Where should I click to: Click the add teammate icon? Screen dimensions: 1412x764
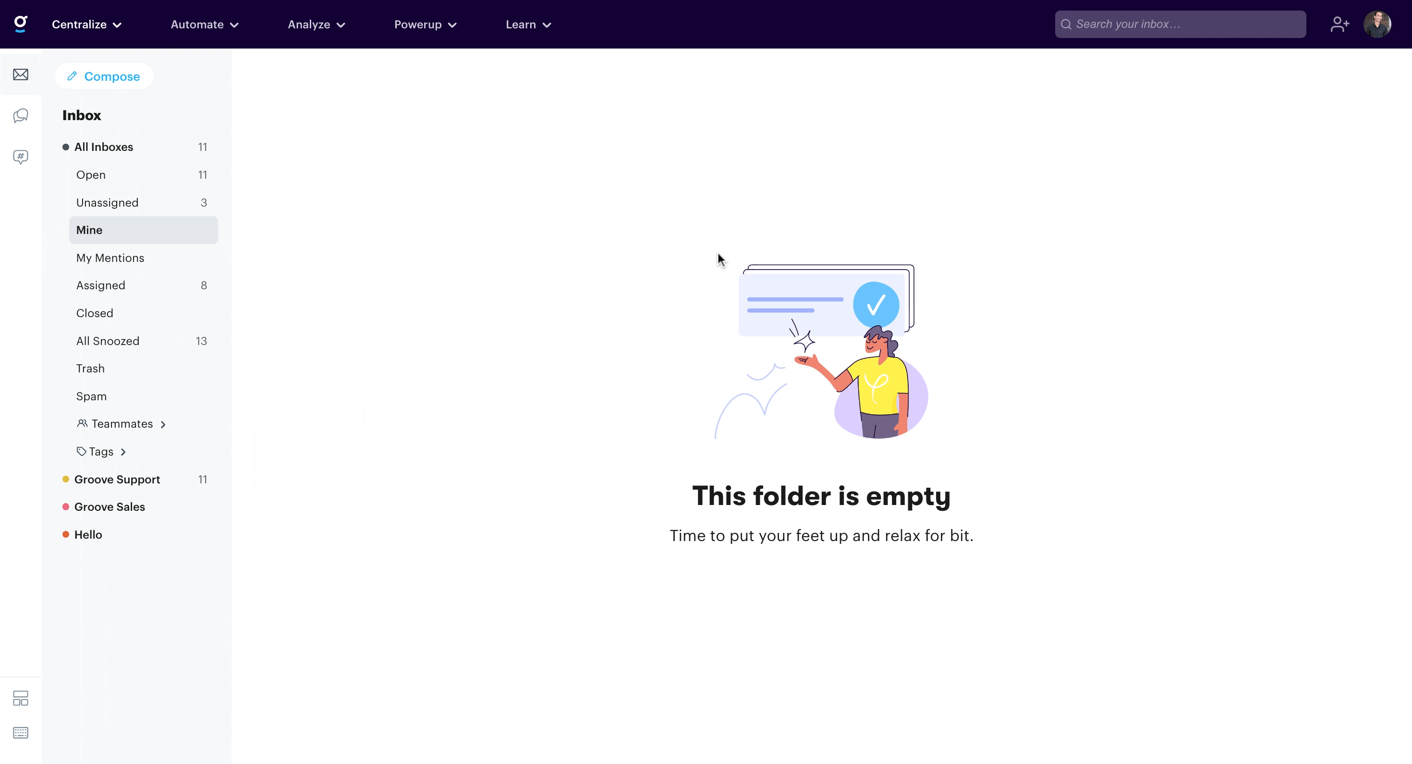(x=1339, y=24)
